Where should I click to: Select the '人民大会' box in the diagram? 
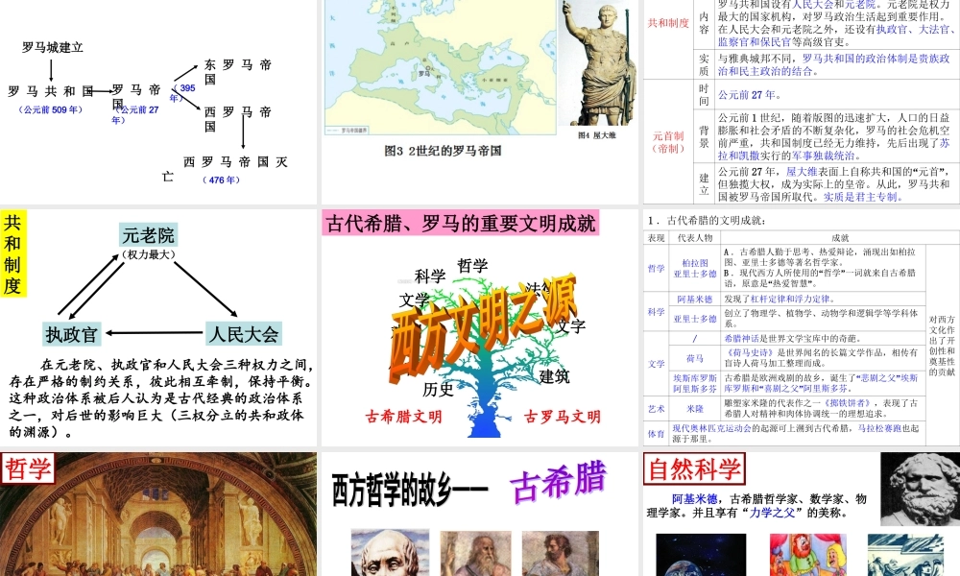tap(244, 334)
